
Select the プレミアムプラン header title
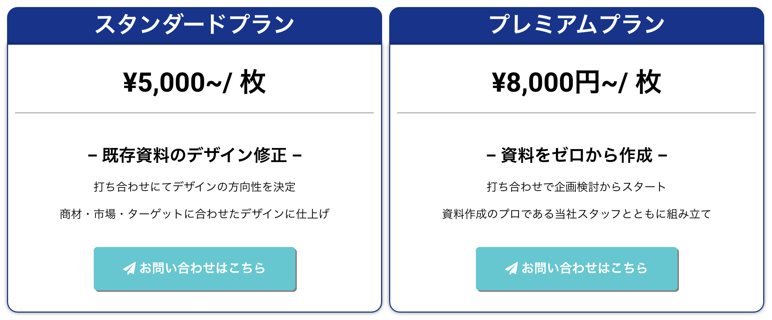coord(577,25)
